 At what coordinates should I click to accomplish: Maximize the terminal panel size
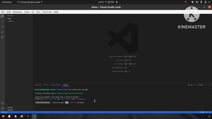[207, 85]
